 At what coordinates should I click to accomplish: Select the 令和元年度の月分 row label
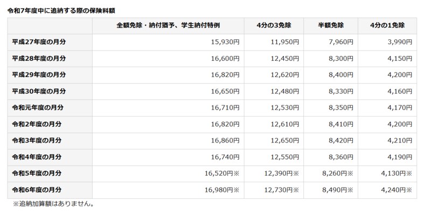37,107
